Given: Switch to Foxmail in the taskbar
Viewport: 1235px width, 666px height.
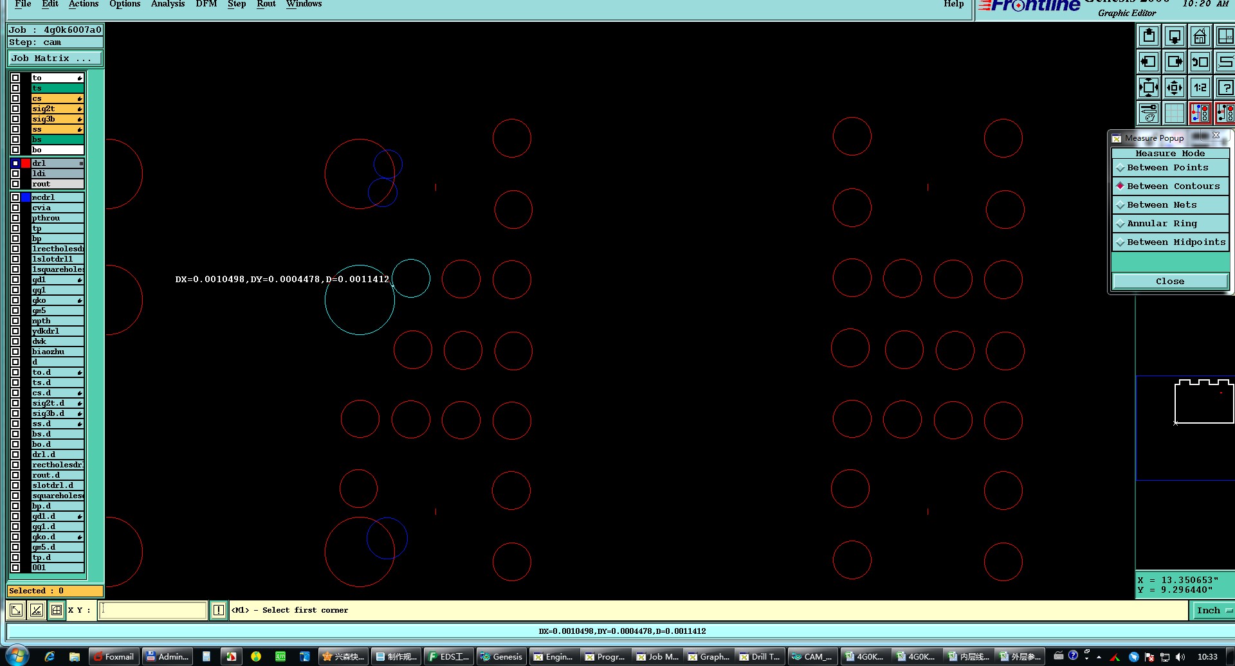Looking at the screenshot, I should coord(114,656).
